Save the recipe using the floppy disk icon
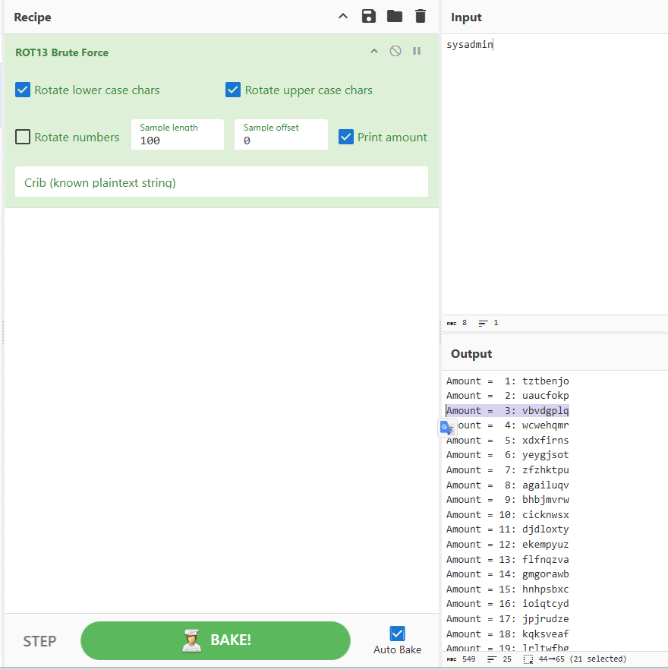The image size is (668, 670). pyautogui.click(x=369, y=16)
